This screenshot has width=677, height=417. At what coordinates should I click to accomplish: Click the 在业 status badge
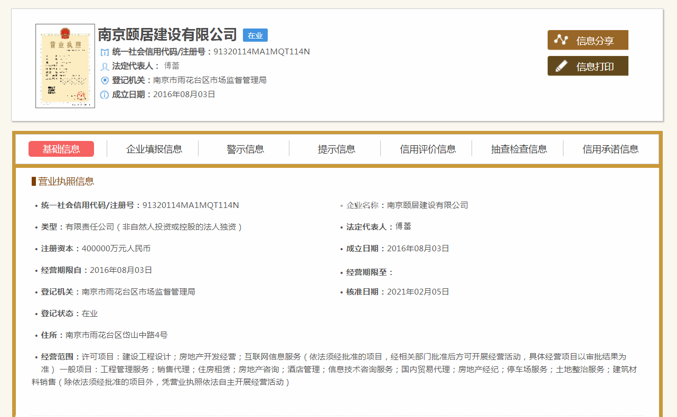click(x=255, y=35)
